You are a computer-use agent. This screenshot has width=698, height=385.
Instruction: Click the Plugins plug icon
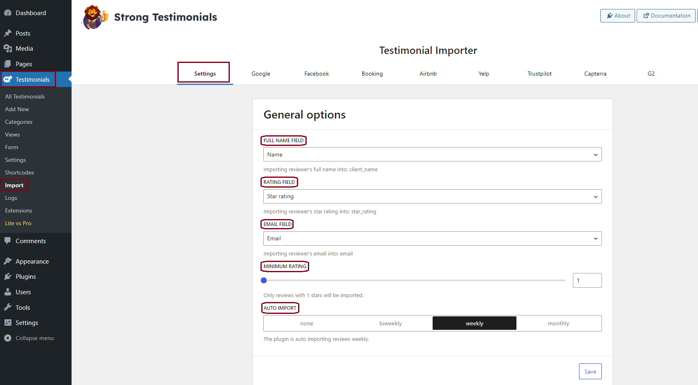[x=8, y=276]
